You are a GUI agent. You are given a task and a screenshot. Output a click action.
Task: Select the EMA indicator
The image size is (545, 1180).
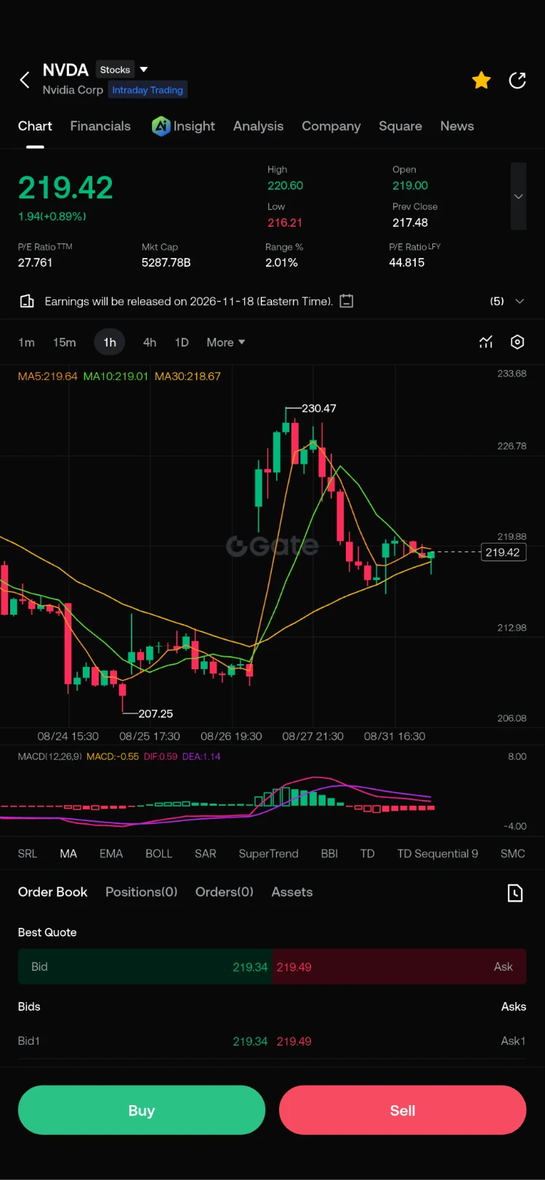pos(111,854)
